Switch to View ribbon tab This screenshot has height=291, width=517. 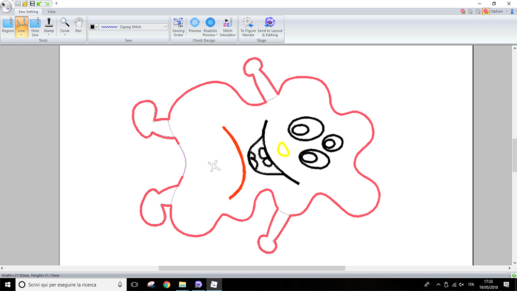[51, 11]
